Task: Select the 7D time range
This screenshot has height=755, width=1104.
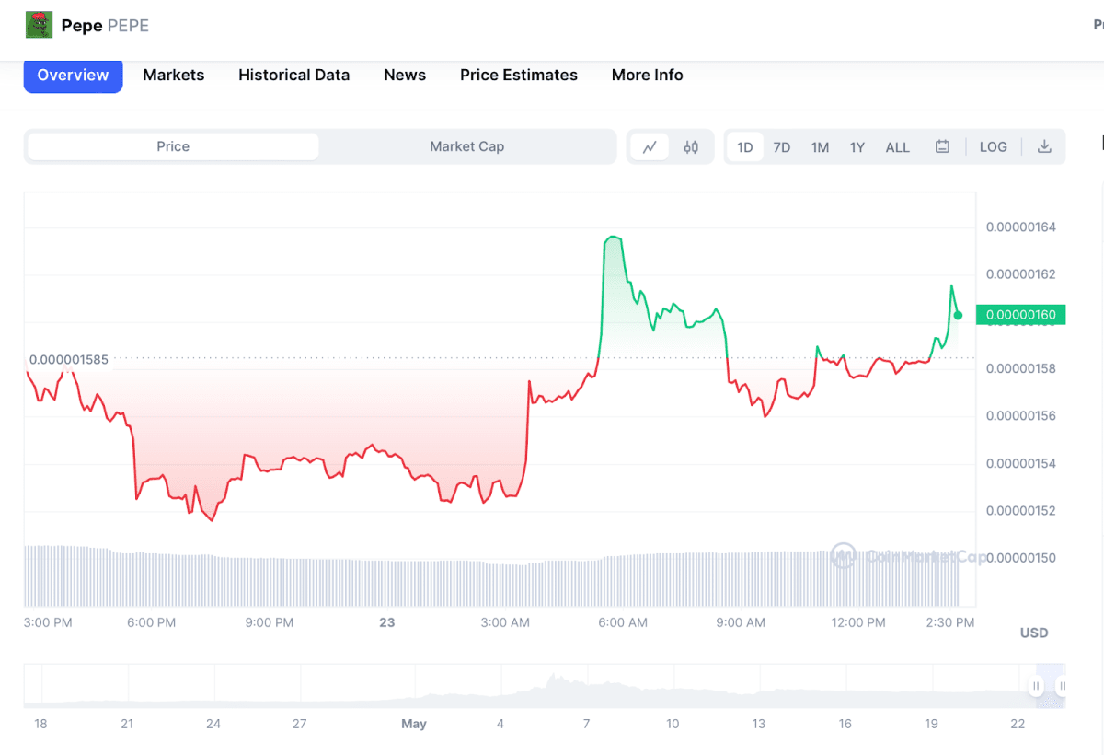Action: pos(781,146)
